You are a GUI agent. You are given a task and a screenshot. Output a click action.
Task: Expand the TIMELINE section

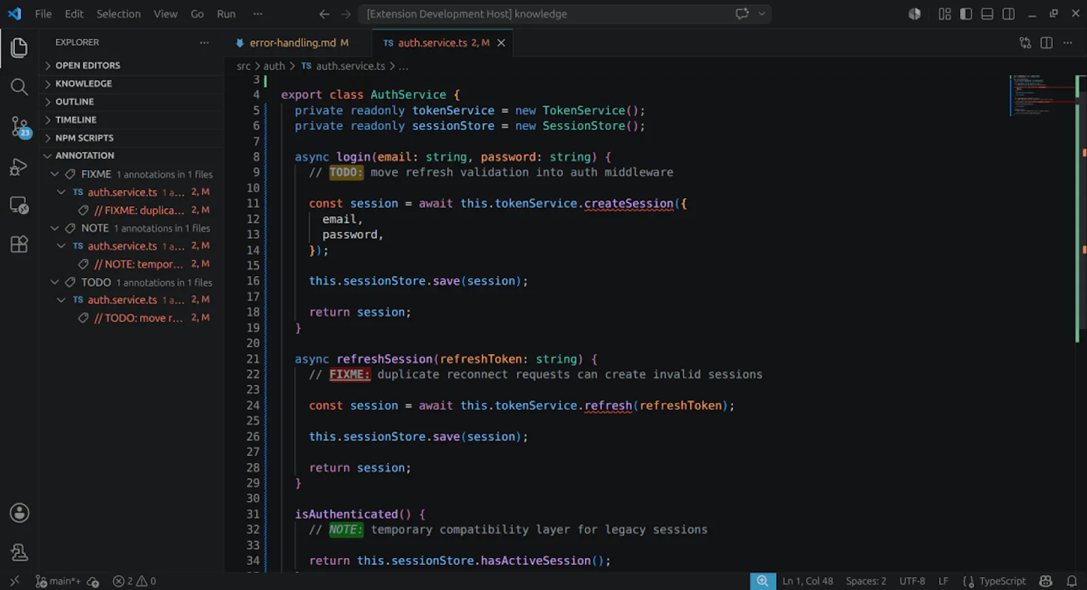coord(131,120)
